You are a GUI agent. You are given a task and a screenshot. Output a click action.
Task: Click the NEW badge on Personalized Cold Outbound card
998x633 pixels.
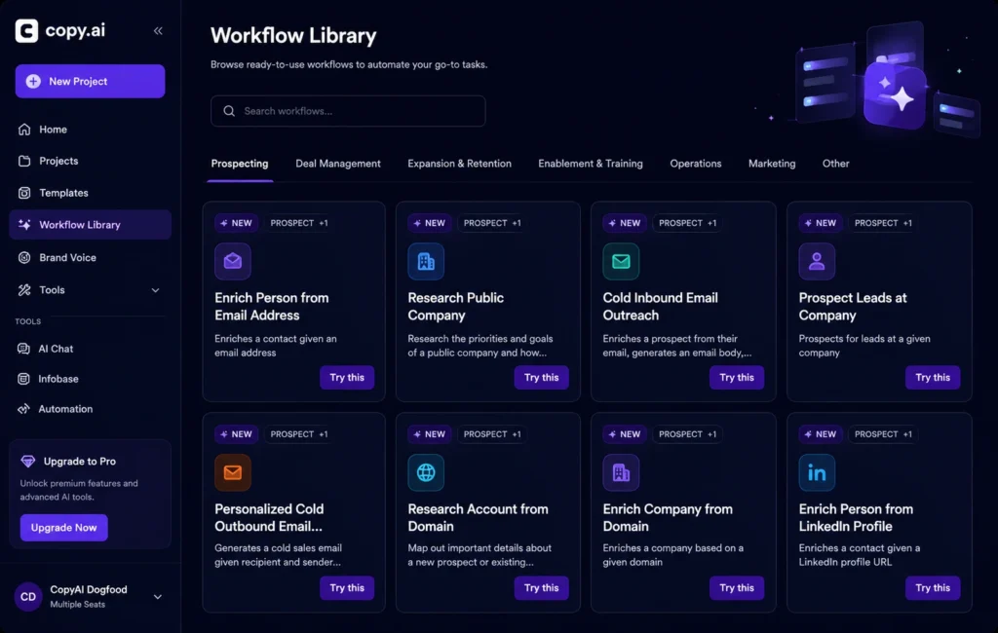(236, 434)
